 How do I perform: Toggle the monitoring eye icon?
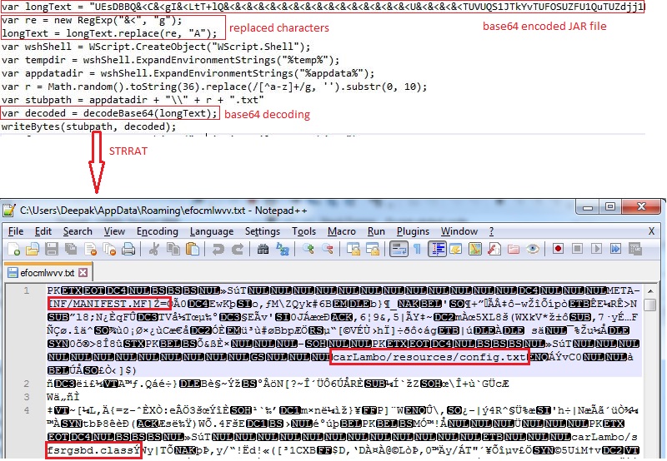(x=533, y=249)
